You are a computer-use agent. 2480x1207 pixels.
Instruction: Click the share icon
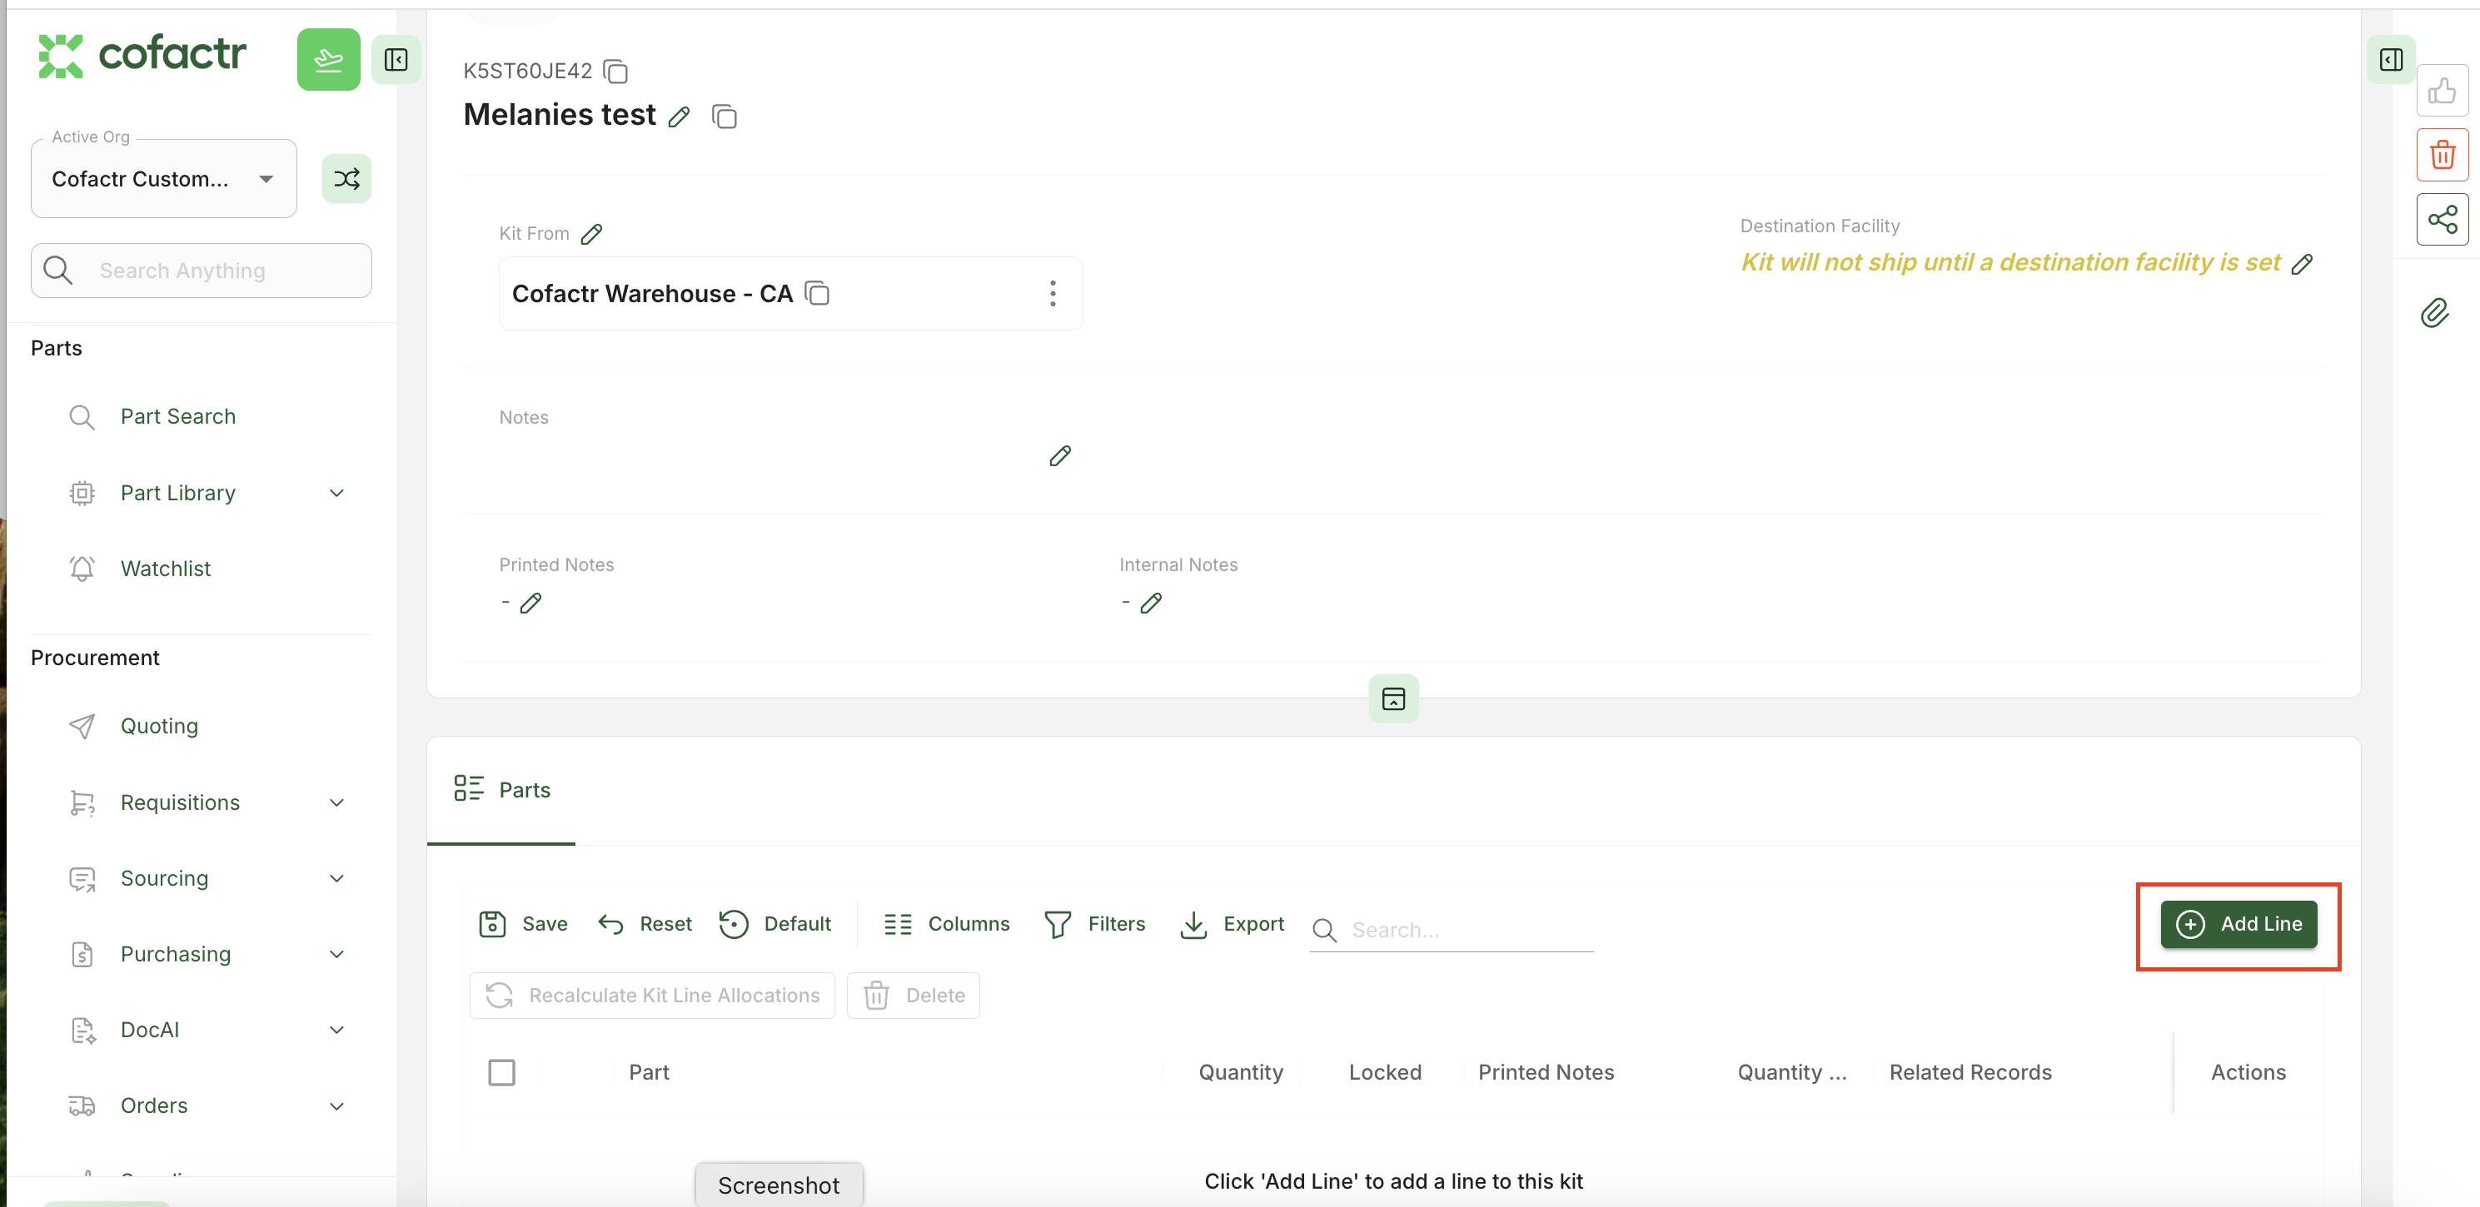click(2442, 220)
